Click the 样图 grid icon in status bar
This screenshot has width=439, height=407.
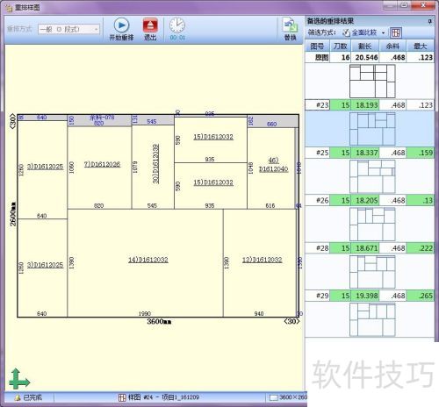(122, 397)
